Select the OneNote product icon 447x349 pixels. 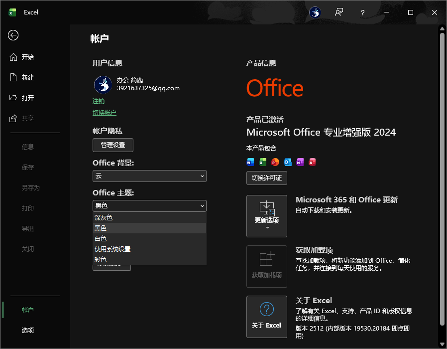pos(300,162)
